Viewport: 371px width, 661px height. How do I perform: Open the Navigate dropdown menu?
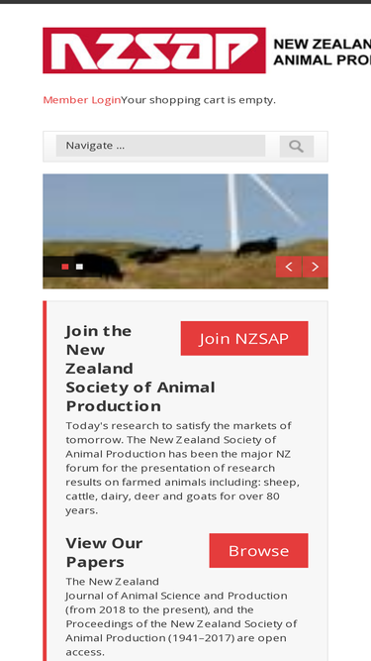tap(160, 146)
